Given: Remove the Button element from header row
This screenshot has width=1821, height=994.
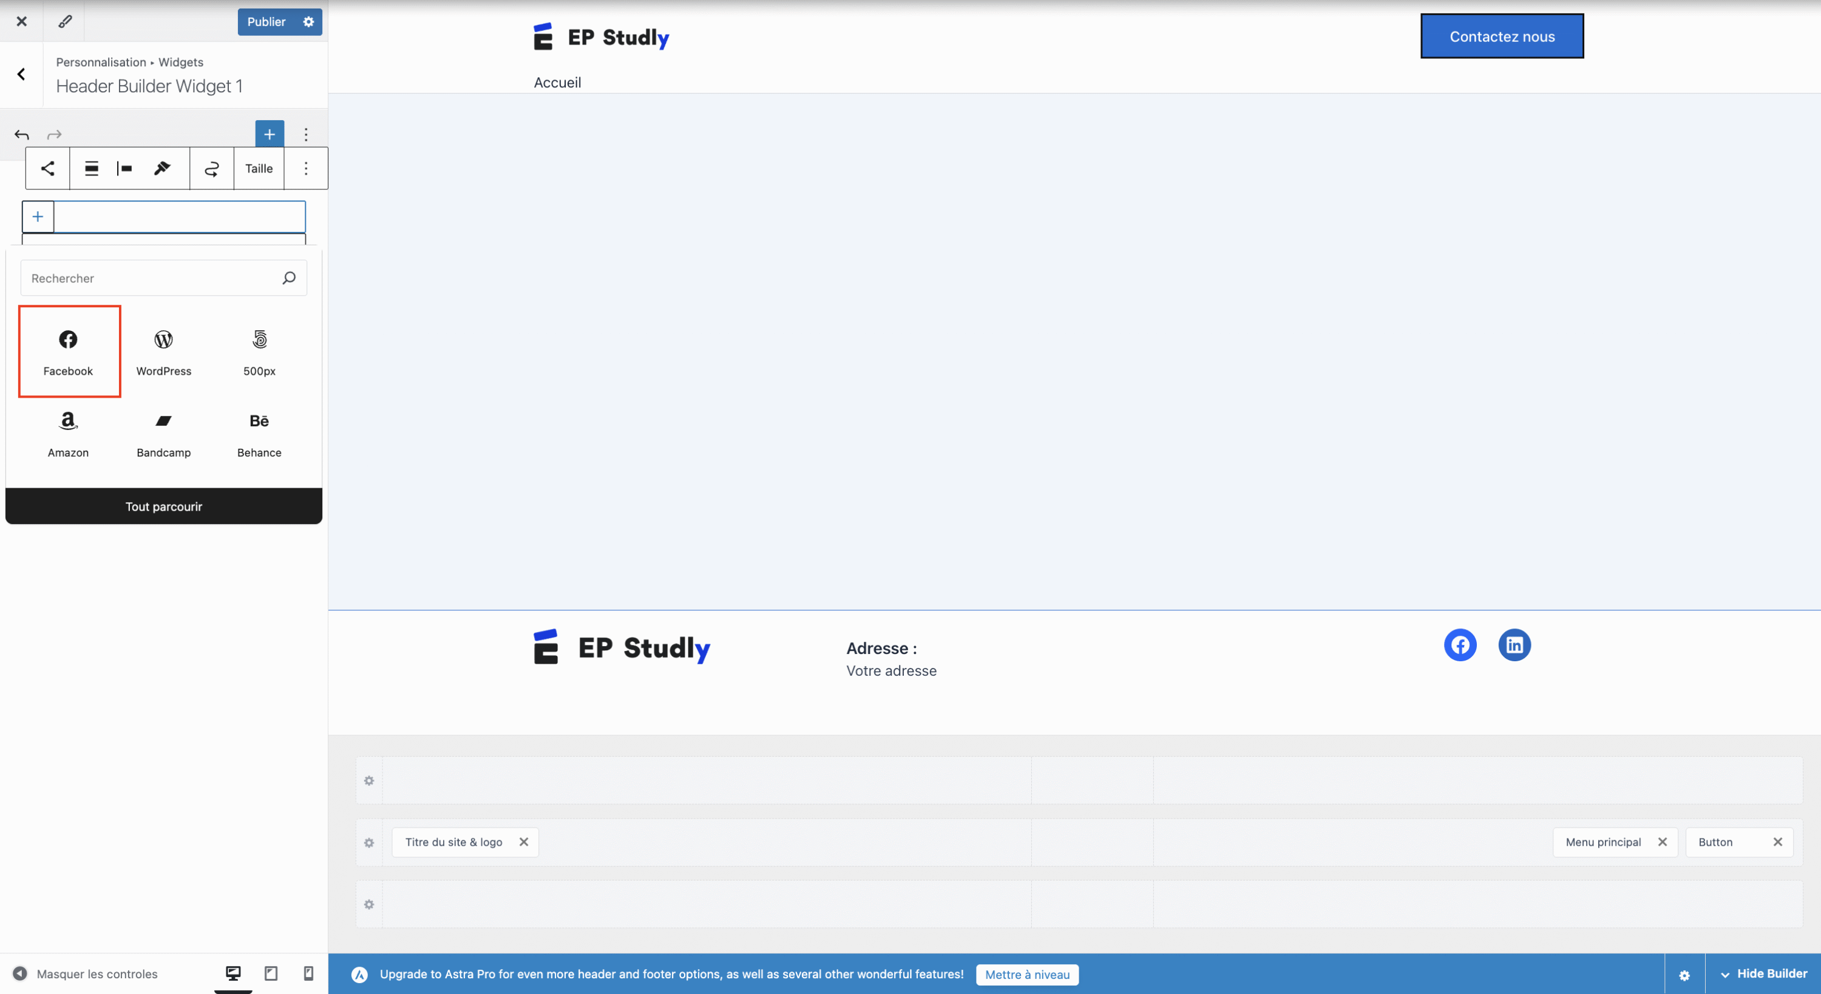Looking at the screenshot, I should (1777, 842).
